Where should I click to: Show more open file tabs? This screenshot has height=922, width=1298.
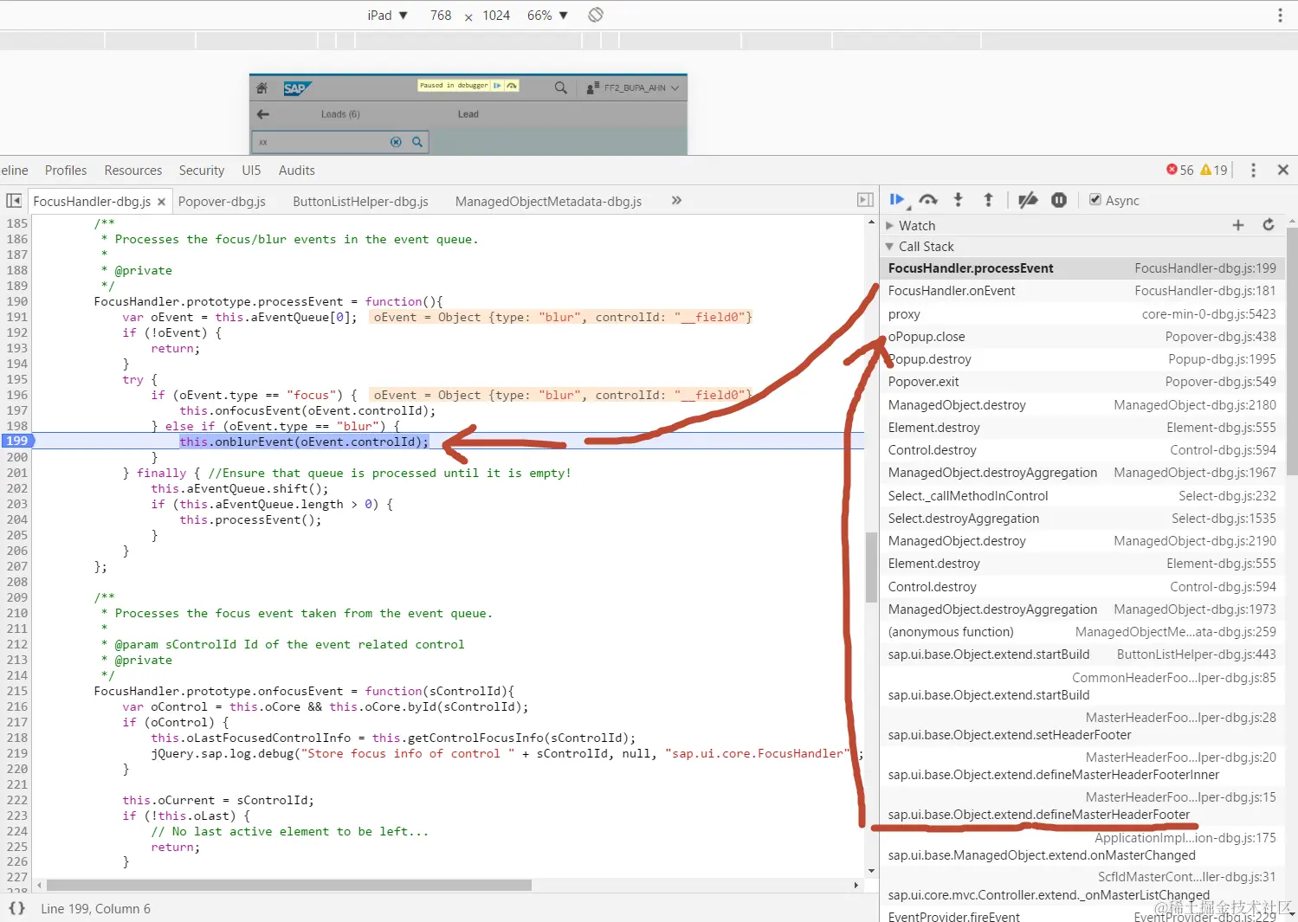(x=676, y=200)
